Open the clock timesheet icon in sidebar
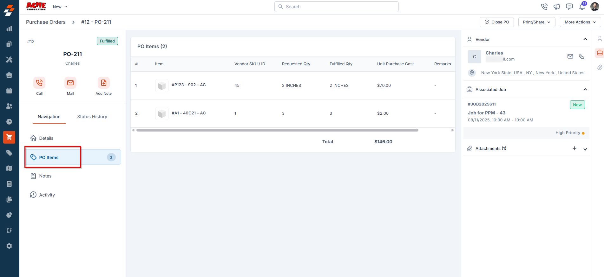Viewport: 604px width, 277px height. point(9,122)
